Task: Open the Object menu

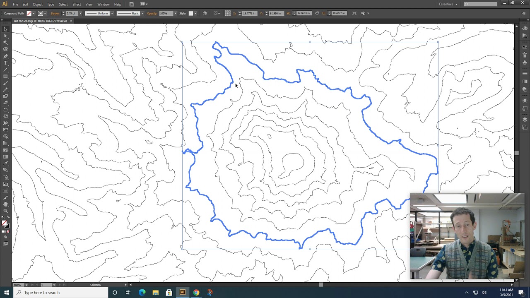Action: (x=38, y=4)
